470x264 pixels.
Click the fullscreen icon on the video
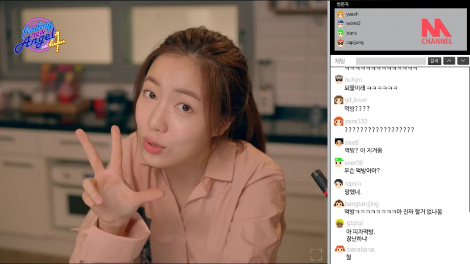coord(316,254)
